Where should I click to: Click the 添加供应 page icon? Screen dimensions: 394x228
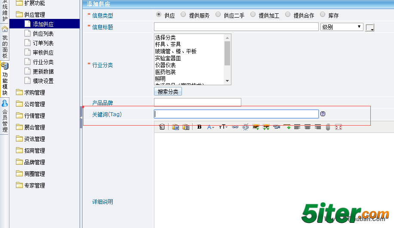[x=28, y=24]
